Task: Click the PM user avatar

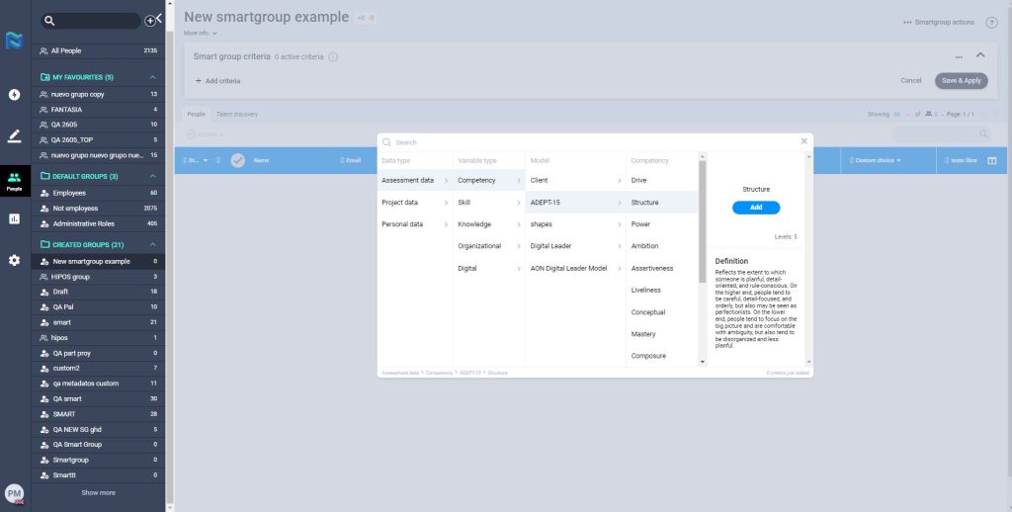Action: [x=14, y=493]
